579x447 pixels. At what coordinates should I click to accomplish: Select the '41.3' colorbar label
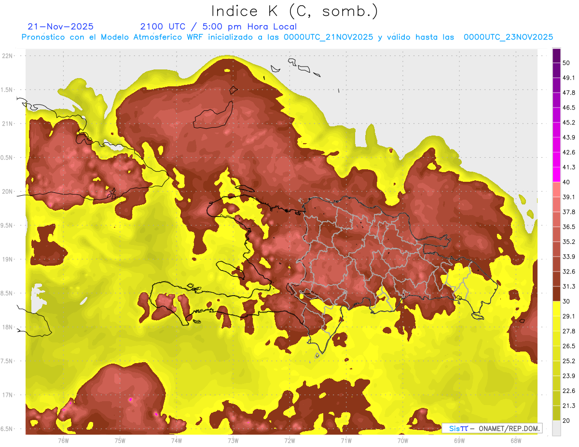(569, 167)
